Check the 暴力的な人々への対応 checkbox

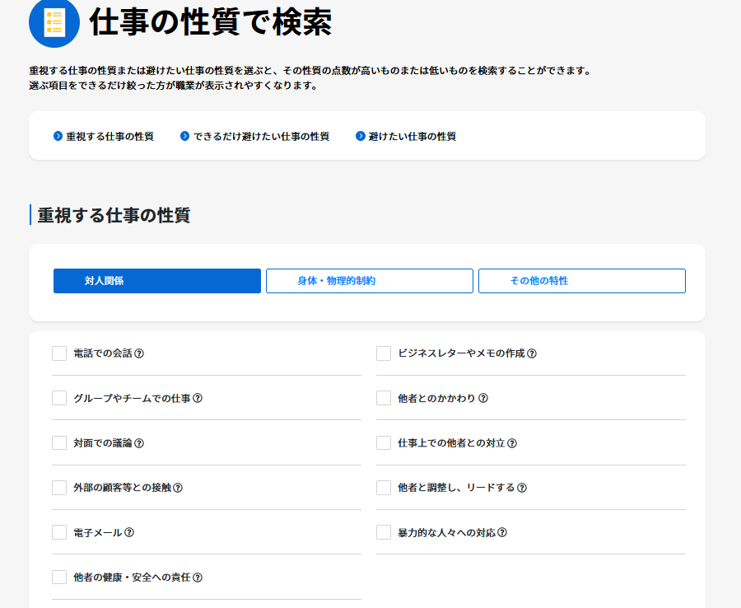[x=384, y=532]
